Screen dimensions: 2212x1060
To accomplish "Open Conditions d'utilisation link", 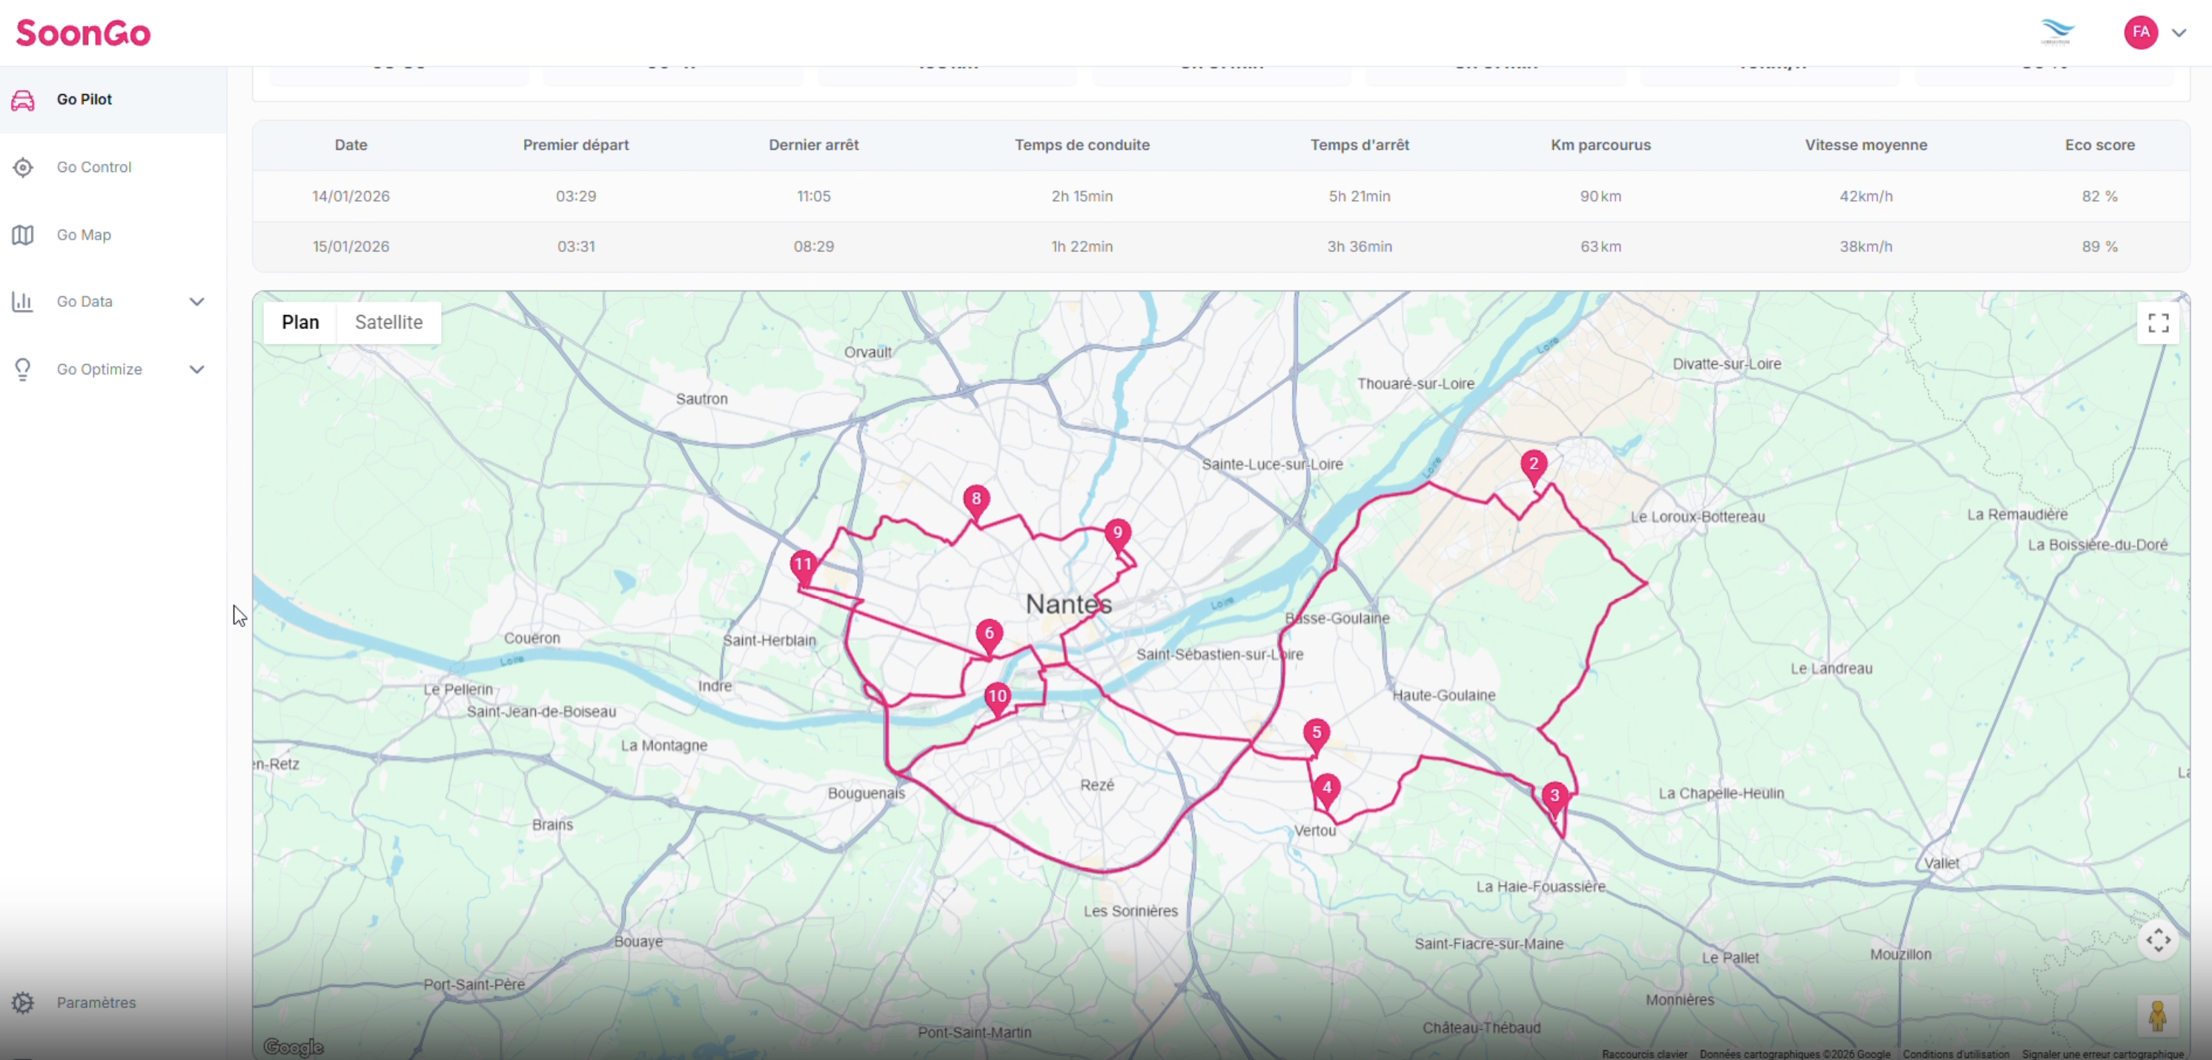I will [1956, 1054].
